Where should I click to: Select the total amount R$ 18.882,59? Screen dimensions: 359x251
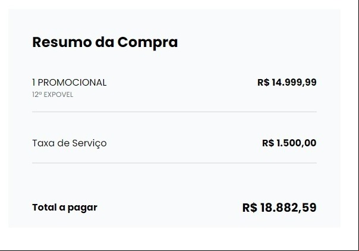279,208
